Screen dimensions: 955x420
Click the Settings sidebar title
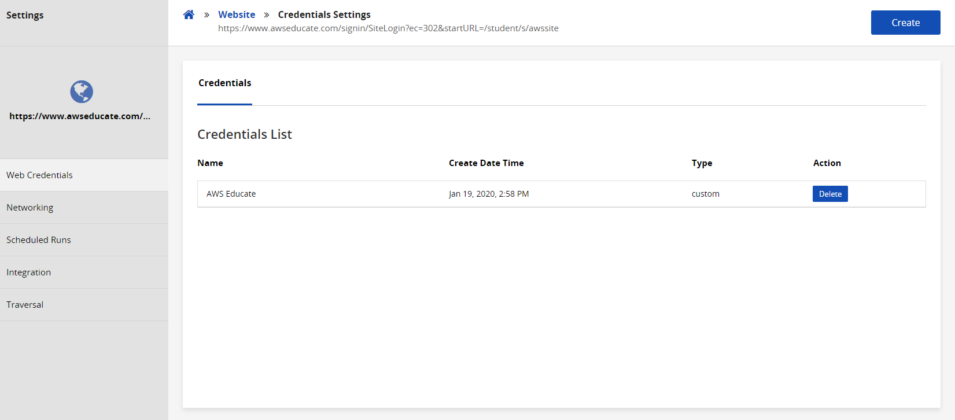coord(25,15)
